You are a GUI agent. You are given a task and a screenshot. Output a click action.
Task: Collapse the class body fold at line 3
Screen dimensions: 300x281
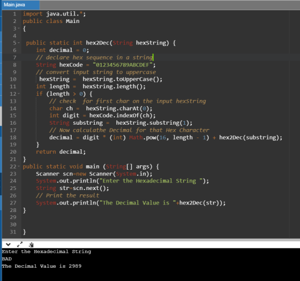(x=19, y=28)
